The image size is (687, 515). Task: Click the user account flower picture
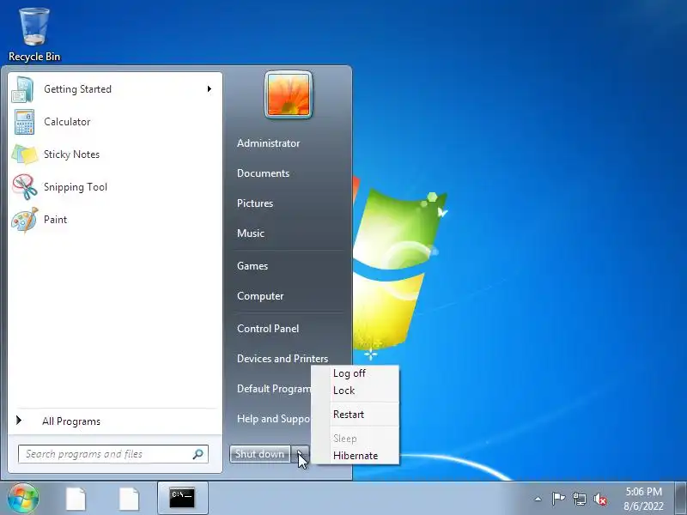pyautogui.click(x=289, y=95)
